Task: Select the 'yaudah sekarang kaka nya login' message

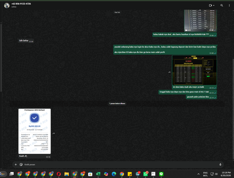Action: 165,49
